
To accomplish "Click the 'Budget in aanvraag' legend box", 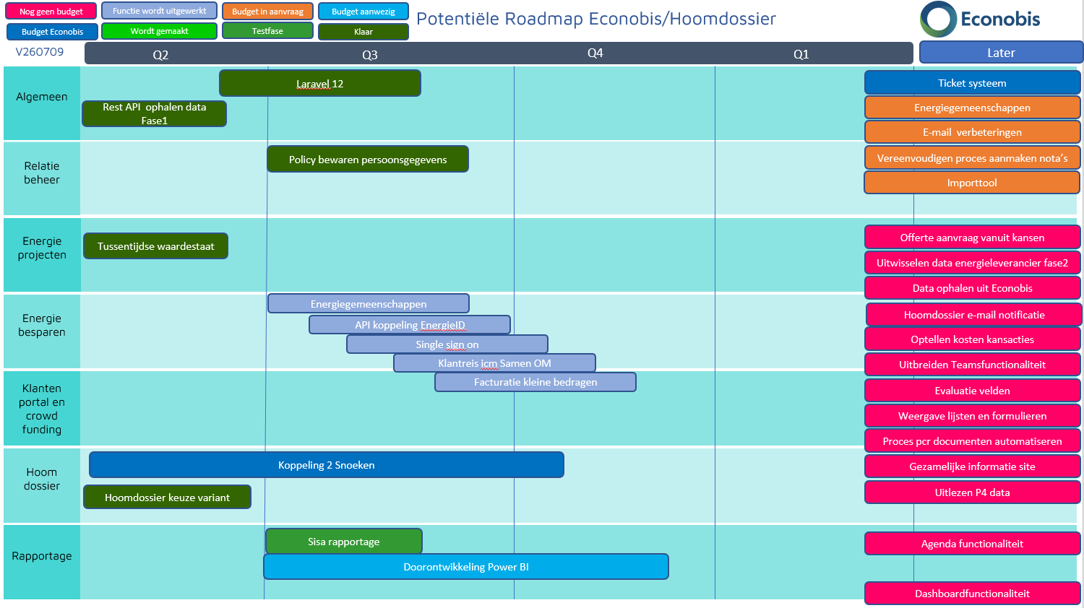I will pos(267,12).
